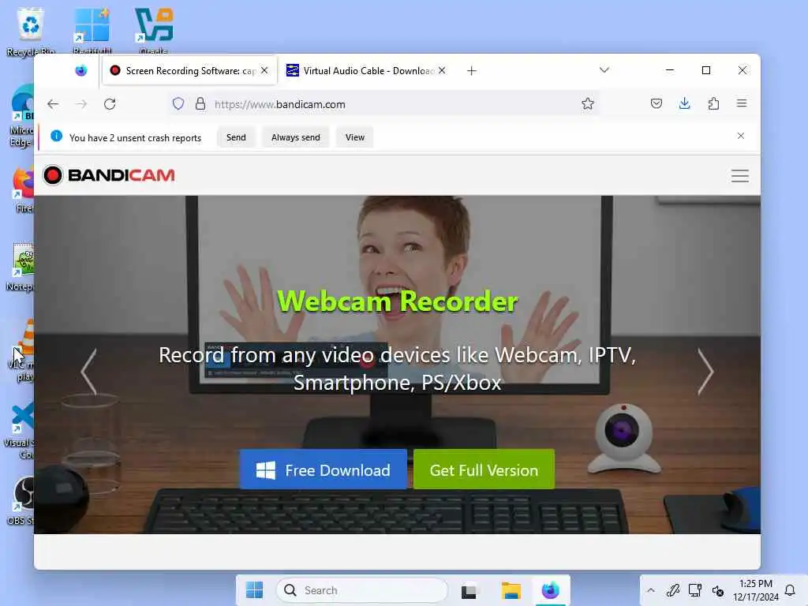The image size is (808, 606).
Task: Go forward to next page
Action: pos(81,104)
